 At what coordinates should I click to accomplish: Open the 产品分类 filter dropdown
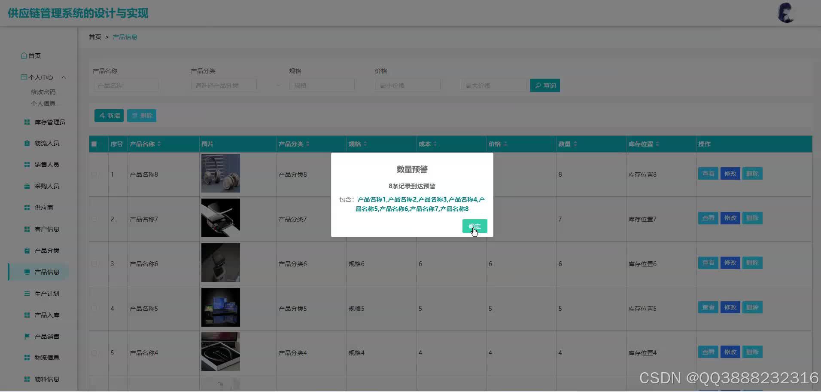pyautogui.click(x=224, y=86)
